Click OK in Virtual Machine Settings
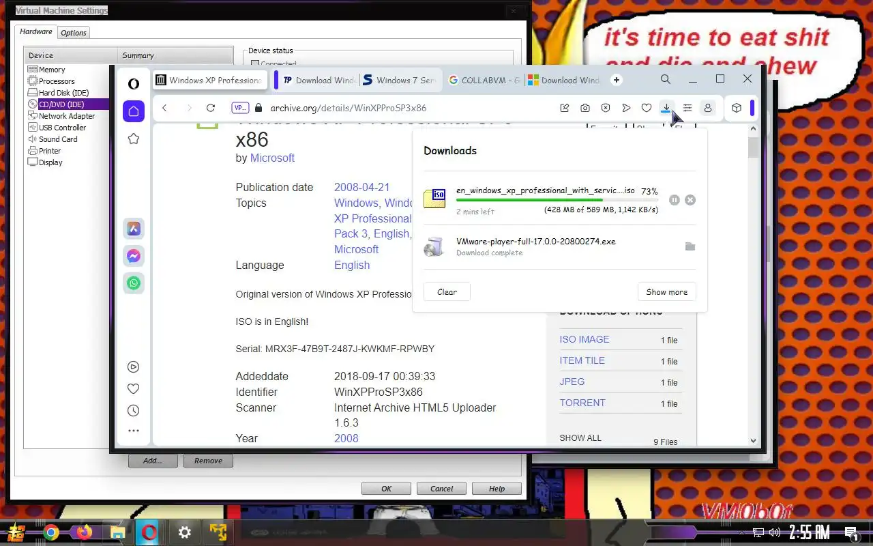The height and width of the screenshot is (546, 873). 386,489
